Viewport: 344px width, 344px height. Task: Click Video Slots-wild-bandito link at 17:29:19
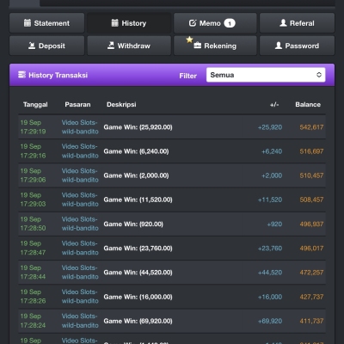click(x=80, y=127)
